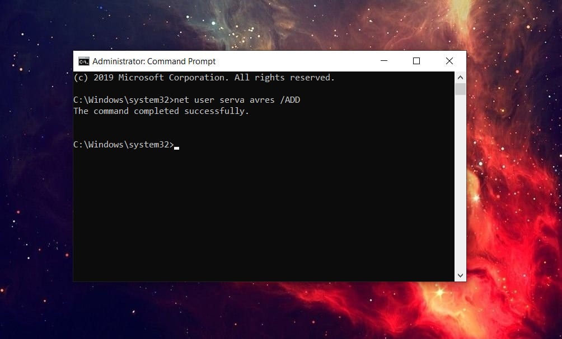The height and width of the screenshot is (339, 562).
Task: Click the empty prompt line with the cursor
Action: [x=126, y=145]
